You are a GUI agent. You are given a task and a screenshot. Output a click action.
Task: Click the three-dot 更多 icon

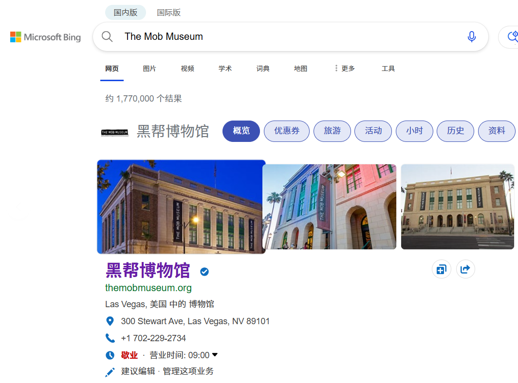(336, 68)
